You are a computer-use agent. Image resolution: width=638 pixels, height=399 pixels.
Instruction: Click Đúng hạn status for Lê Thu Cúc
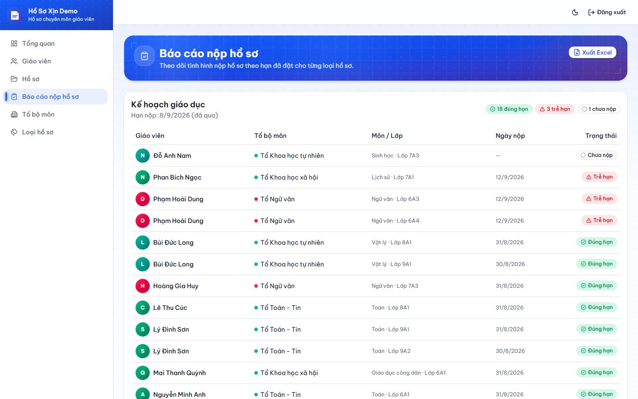click(x=596, y=307)
